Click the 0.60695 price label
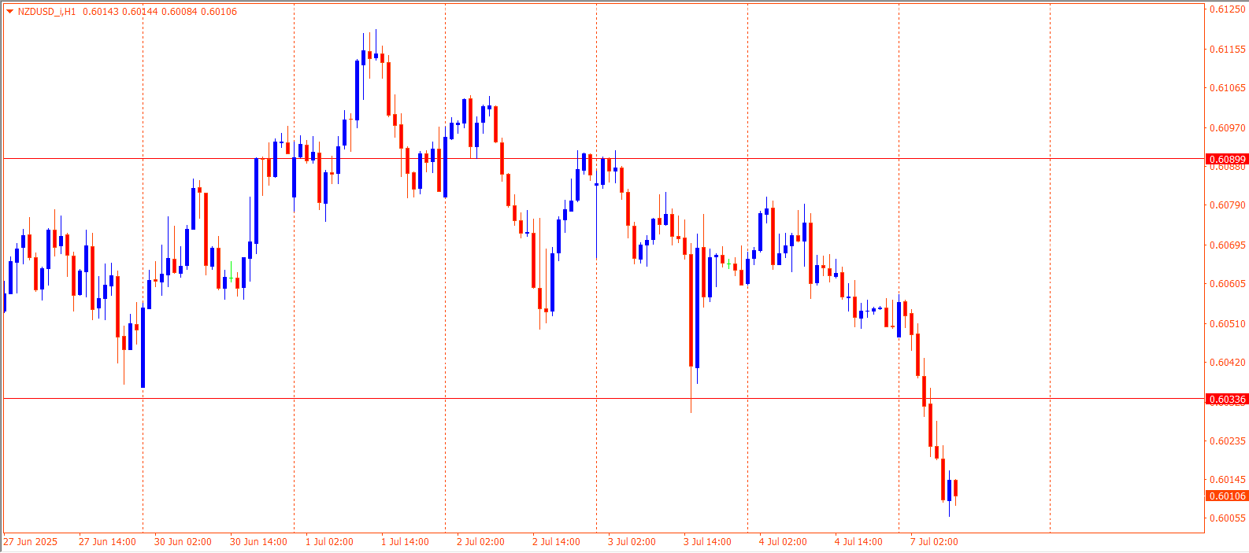This screenshot has height=553, width=1249. 1228,245
